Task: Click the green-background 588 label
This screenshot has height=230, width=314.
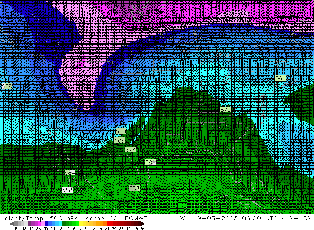Action: click(134, 188)
